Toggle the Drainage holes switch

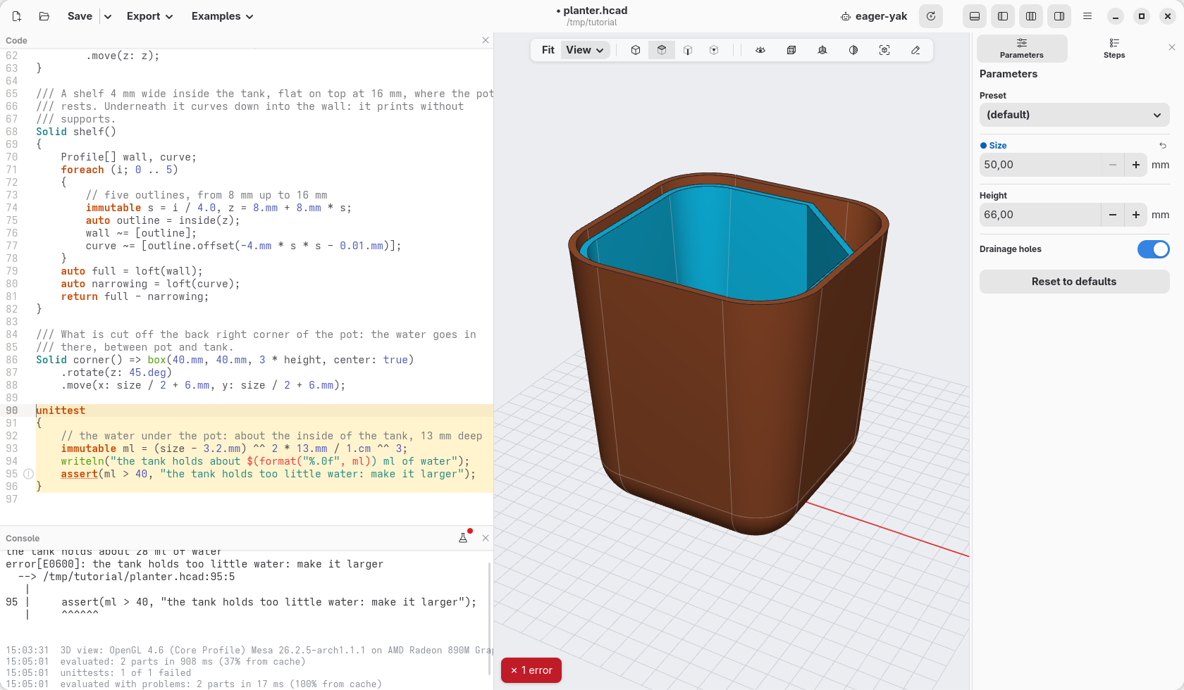(1153, 249)
